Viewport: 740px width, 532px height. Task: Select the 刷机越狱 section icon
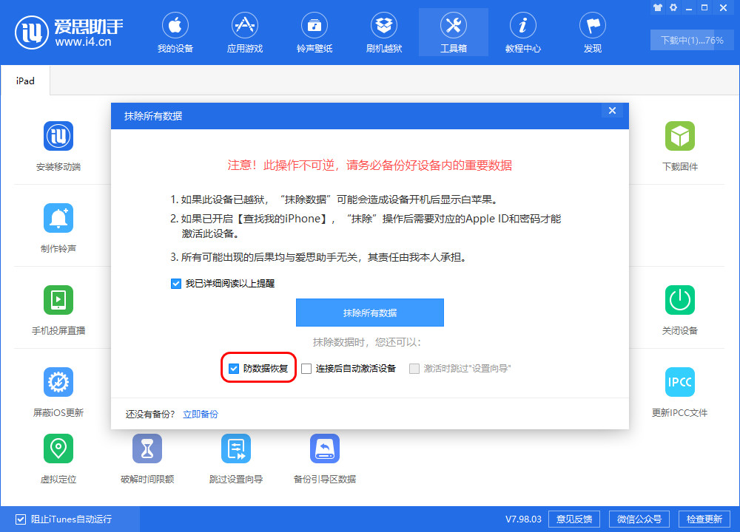[383, 31]
